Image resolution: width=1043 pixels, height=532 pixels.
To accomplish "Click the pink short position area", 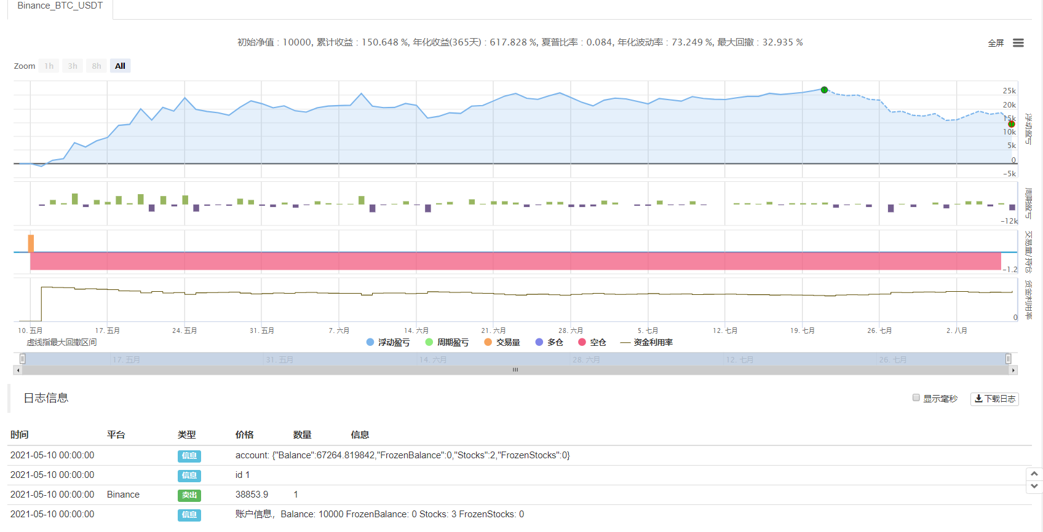I will pyautogui.click(x=515, y=261).
